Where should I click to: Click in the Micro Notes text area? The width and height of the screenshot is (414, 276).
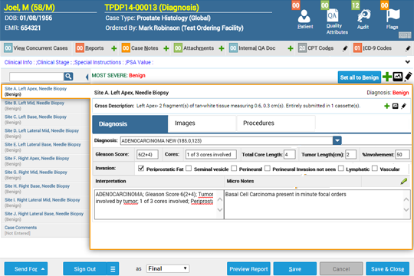point(314,205)
